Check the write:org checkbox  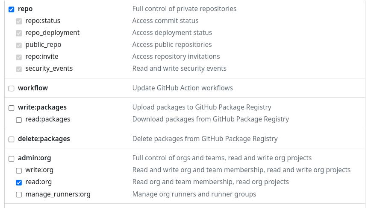point(19,170)
